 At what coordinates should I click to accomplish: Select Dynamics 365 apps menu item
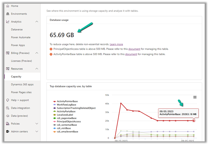pos(23,85)
